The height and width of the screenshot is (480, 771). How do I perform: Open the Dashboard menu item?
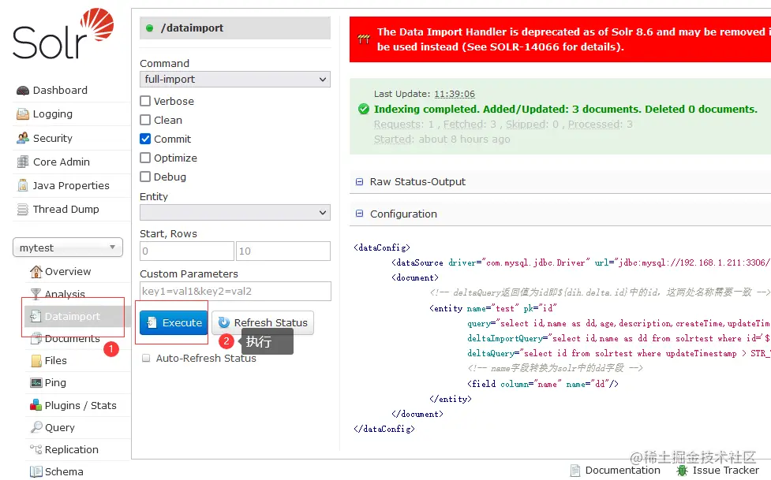[60, 91]
